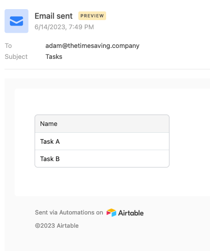Click the divider line below Subject
The height and width of the screenshot is (251, 210).
coord(107,69)
